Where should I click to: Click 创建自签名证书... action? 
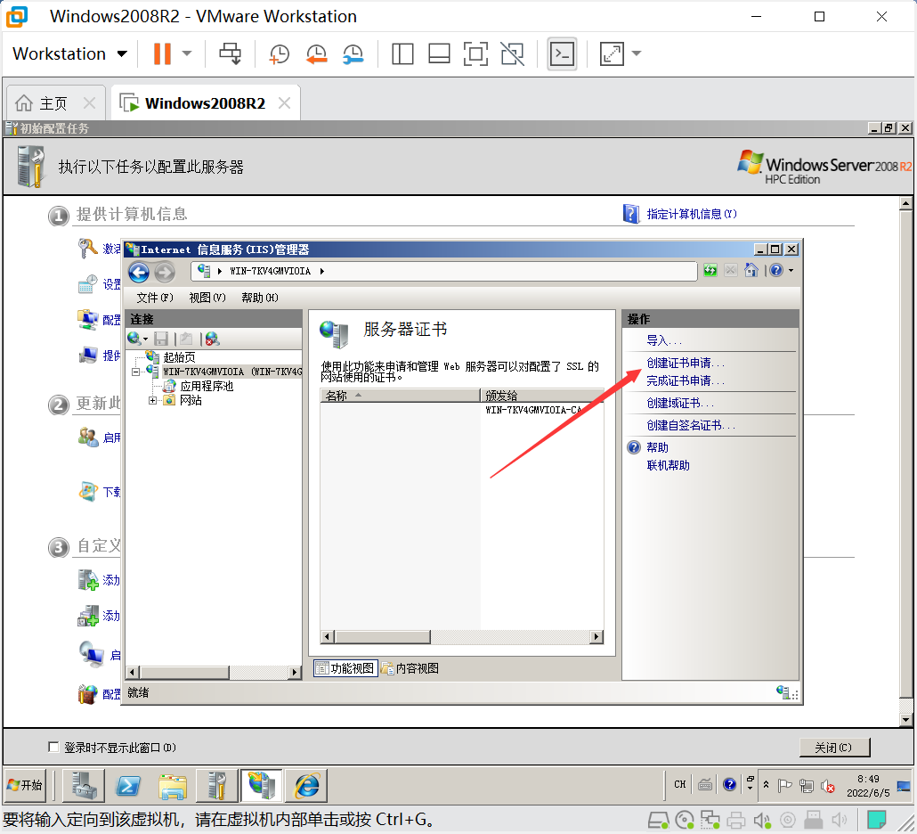[691, 426]
